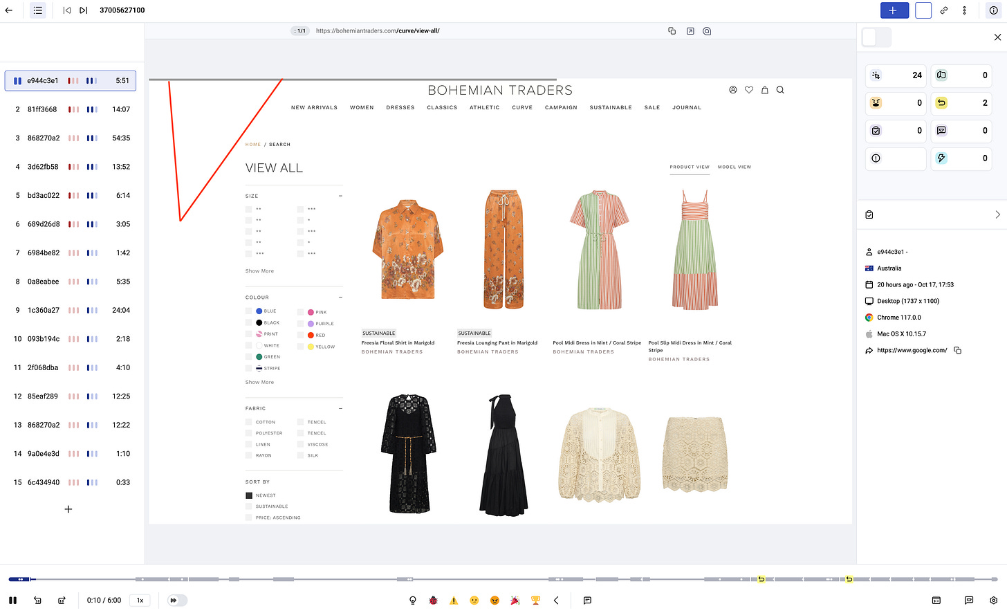This screenshot has height=613, width=1007.
Task: Click the blue plus button at top right
Action: (x=894, y=10)
